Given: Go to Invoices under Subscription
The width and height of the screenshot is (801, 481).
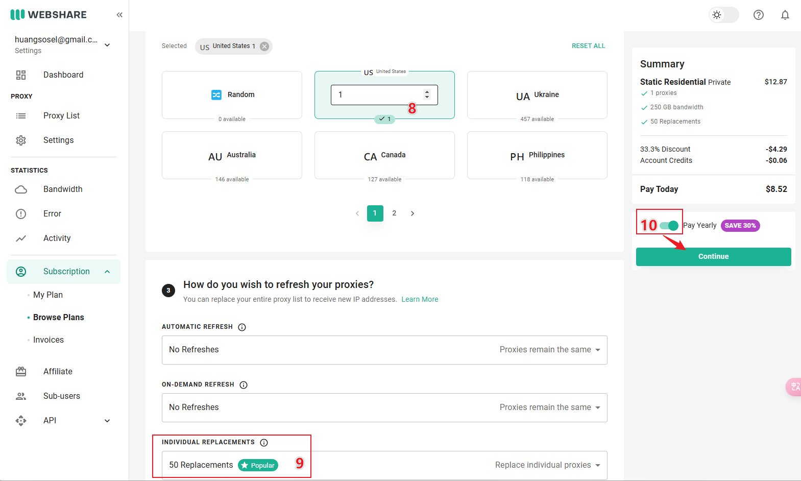Looking at the screenshot, I should 48,340.
